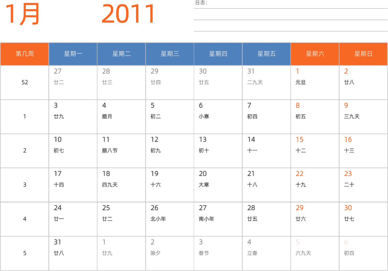The image size is (388, 271).
Task: Click Monday January 31 labeled 廿八
Action: click(x=73, y=253)
